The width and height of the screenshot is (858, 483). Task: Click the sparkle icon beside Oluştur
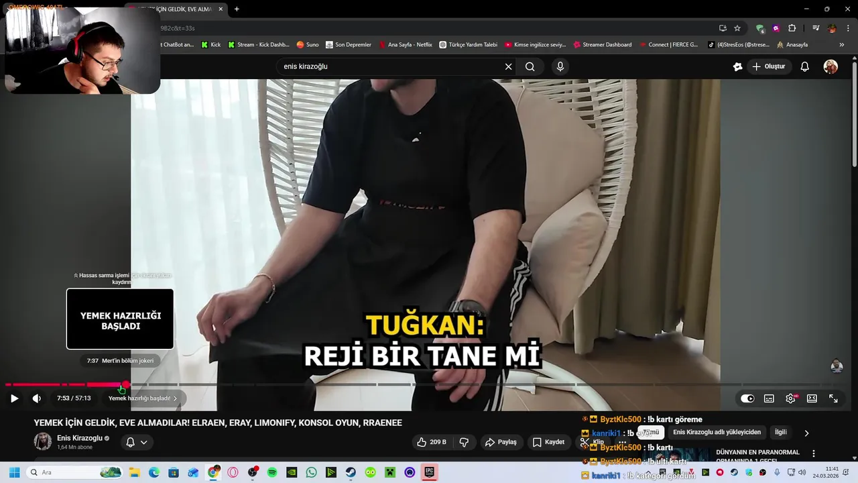(737, 66)
